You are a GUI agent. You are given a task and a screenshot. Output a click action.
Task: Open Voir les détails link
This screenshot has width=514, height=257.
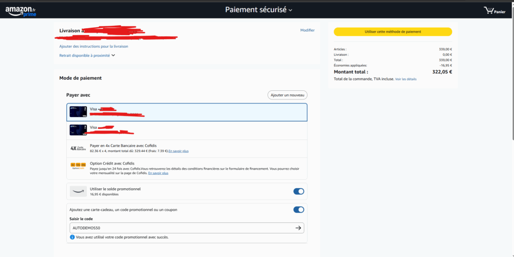tap(406, 79)
